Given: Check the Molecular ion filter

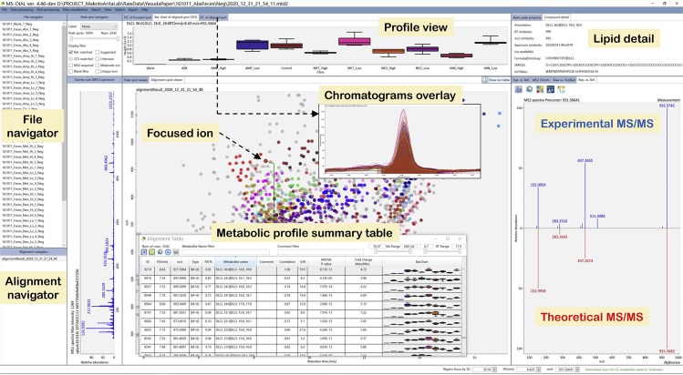Looking at the screenshot, I should [x=98, y=66].
